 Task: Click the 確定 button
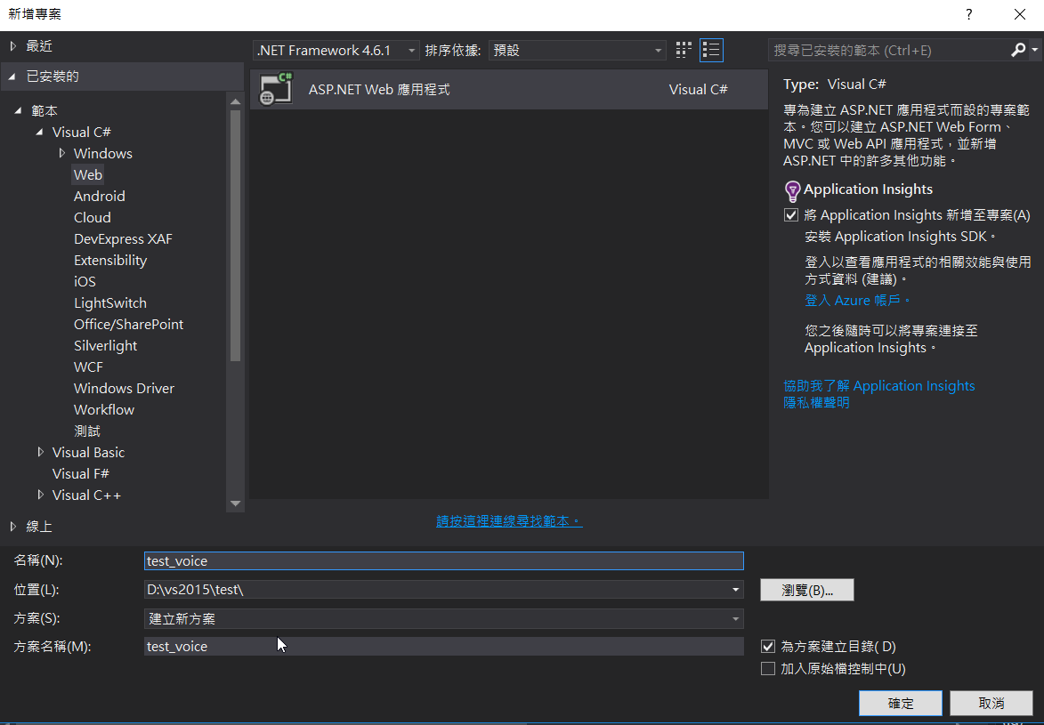pos(900,703)
